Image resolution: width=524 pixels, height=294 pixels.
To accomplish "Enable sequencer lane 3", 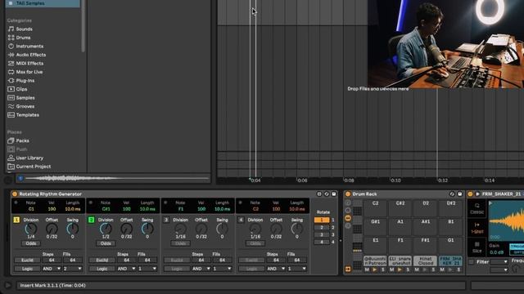I will 166,220.
